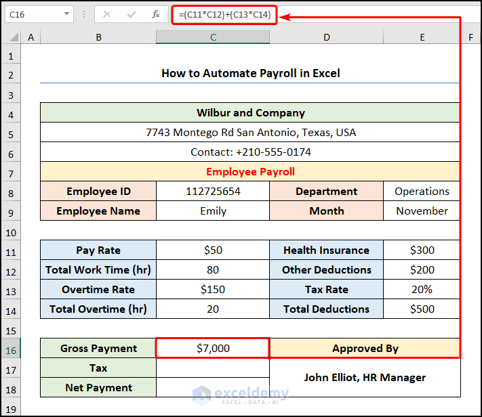Image resolution: width=482 pixels, height=417 pixels.
Task: Select row 11 header
Action: click(11, 250)
